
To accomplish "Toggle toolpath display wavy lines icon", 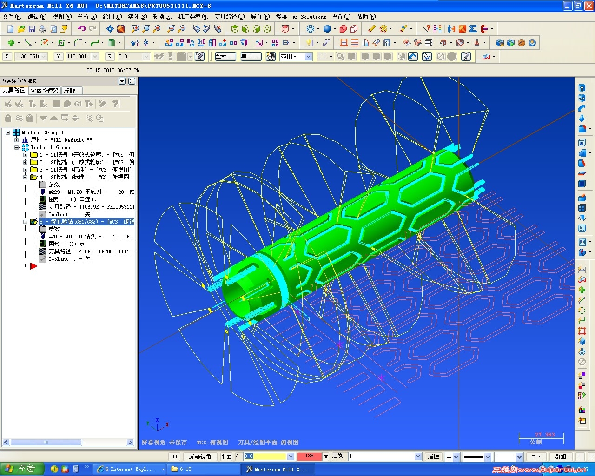I will (19, 118).
